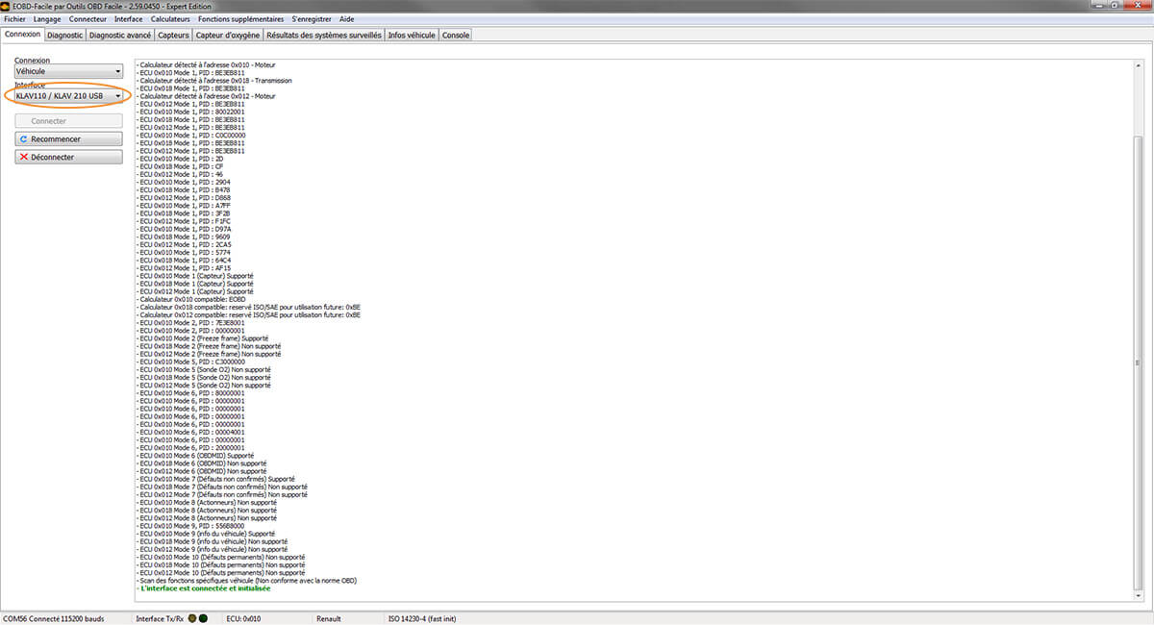Open the Calculateurs menu

(171, 19)
